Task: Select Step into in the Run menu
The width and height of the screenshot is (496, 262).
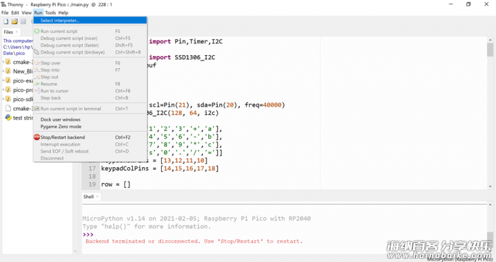Action: [x=90, y=70]
